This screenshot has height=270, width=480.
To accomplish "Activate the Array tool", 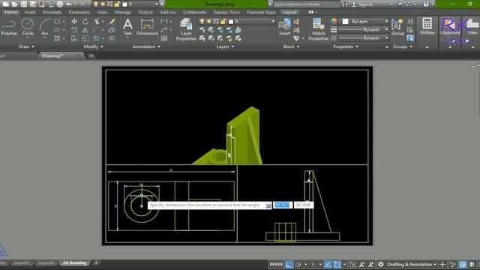I will [x=97, y=38].
